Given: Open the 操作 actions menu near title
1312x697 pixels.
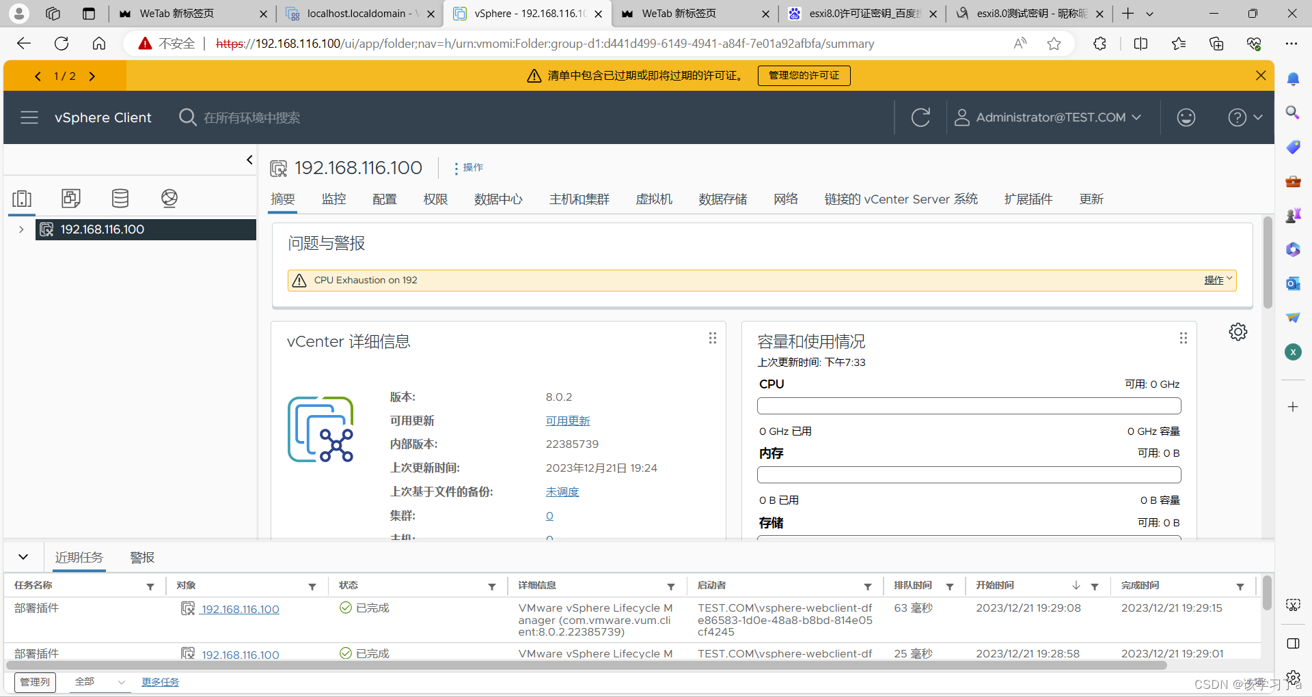Looking at the screenshot, I should pos(468,168).
